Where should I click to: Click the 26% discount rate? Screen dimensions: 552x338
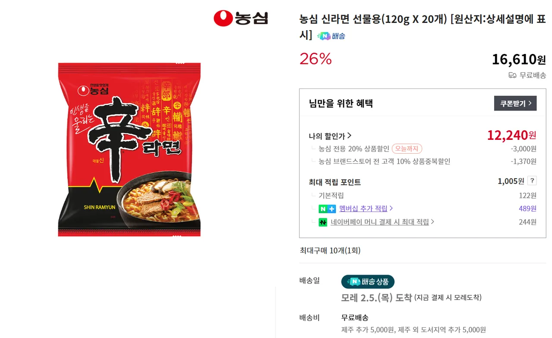316,59
